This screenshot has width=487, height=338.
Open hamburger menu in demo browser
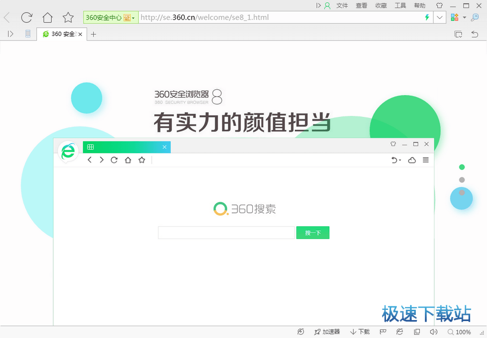[426, 160]
